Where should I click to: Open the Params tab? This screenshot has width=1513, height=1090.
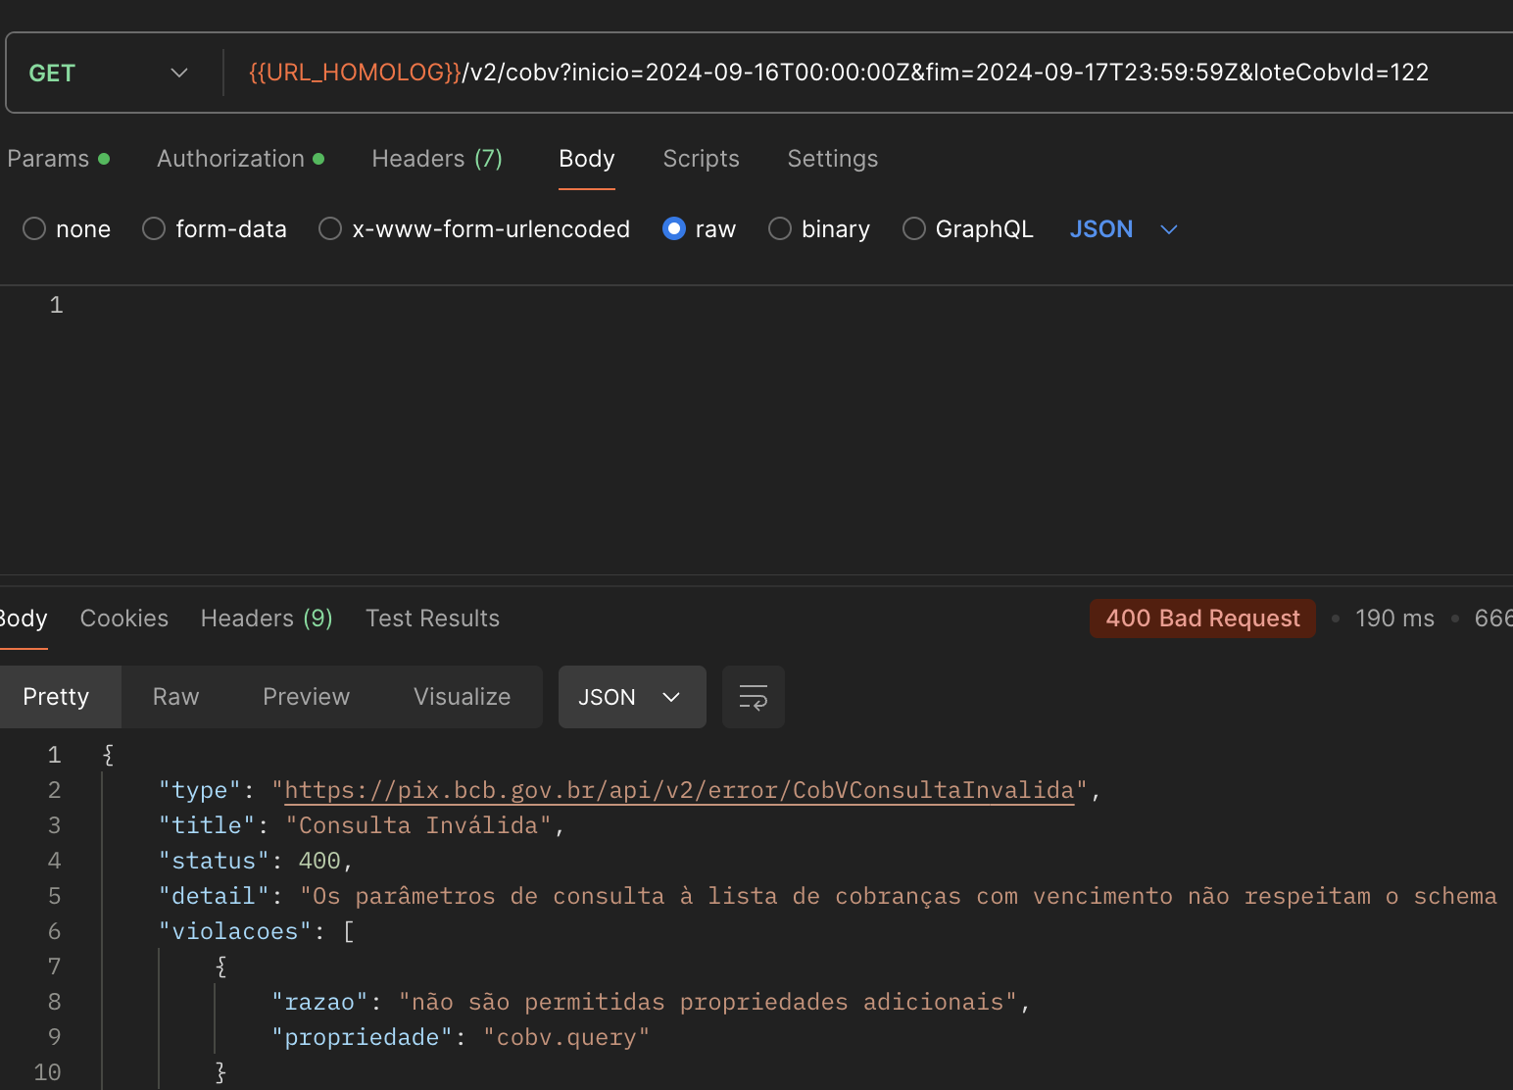[58, 159]
